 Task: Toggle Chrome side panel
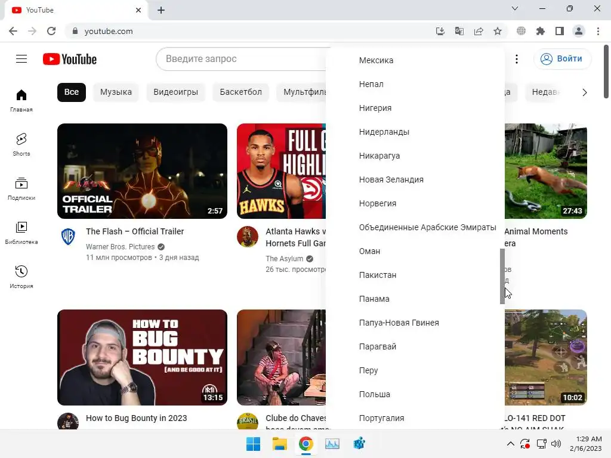pos(560,31)
